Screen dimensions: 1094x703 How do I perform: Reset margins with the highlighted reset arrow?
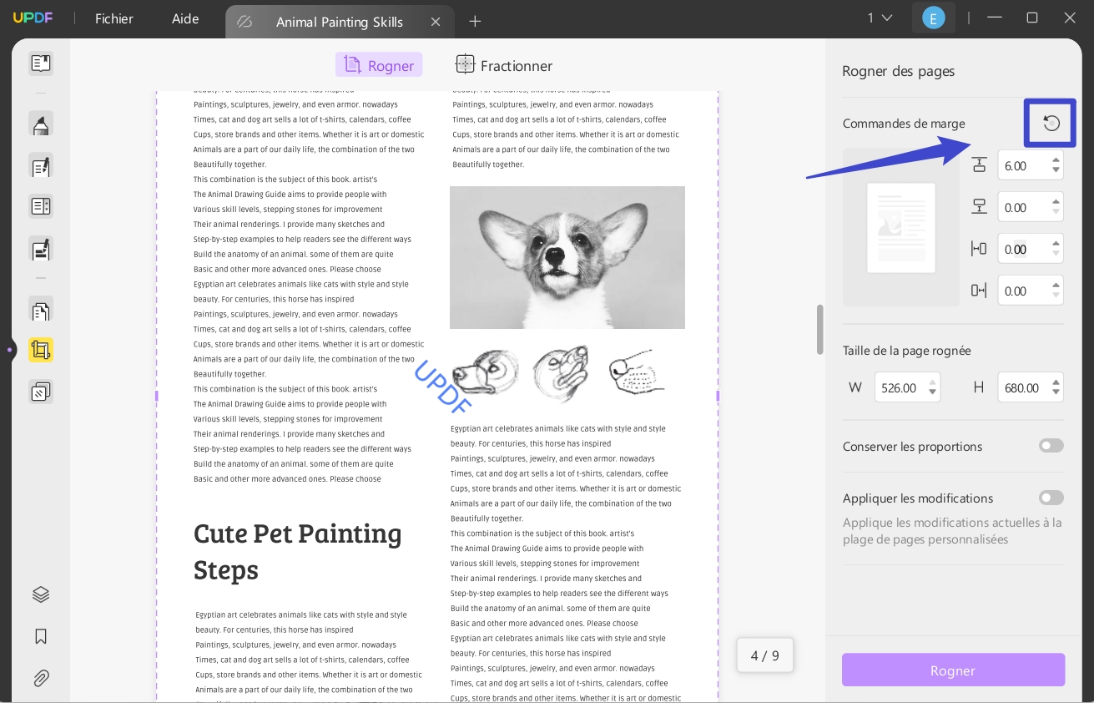point(1050,123)
